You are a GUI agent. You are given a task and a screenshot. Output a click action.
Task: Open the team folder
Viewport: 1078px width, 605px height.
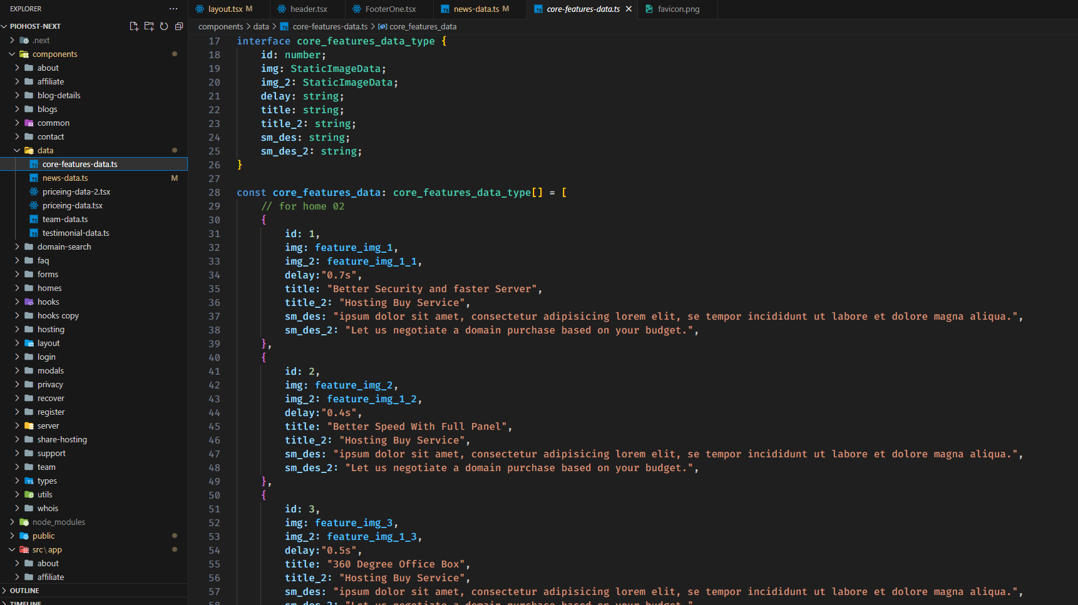click(x=94, y=467)
